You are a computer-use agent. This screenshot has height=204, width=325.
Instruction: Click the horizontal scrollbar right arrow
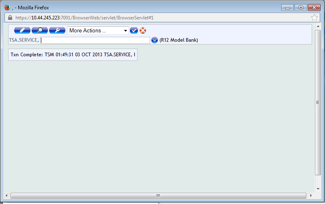point(311,195)
